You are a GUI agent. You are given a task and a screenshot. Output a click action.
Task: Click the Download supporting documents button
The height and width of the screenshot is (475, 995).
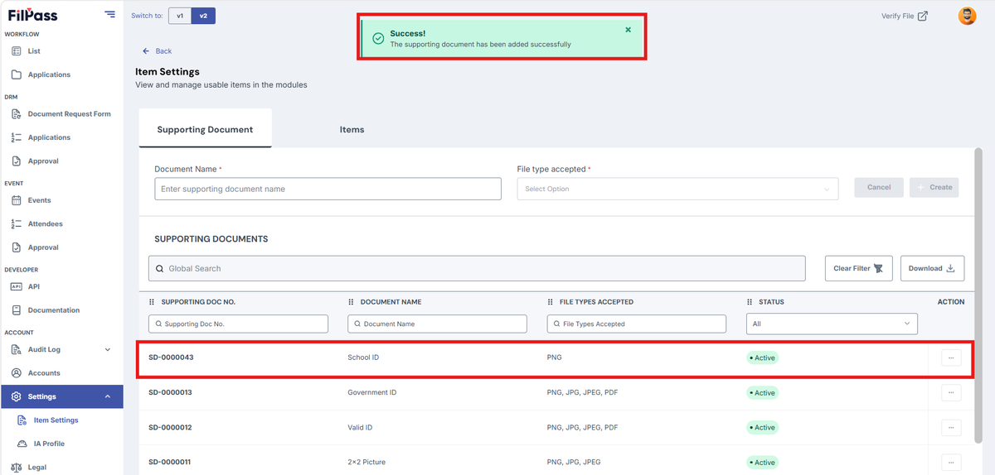click(932, 268)
